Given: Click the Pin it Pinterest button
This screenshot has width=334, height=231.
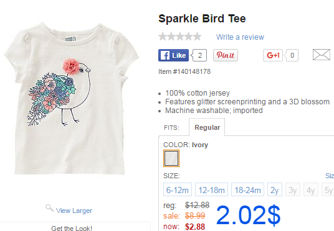Looking at the screenshot, I should [x=226, y=55].
